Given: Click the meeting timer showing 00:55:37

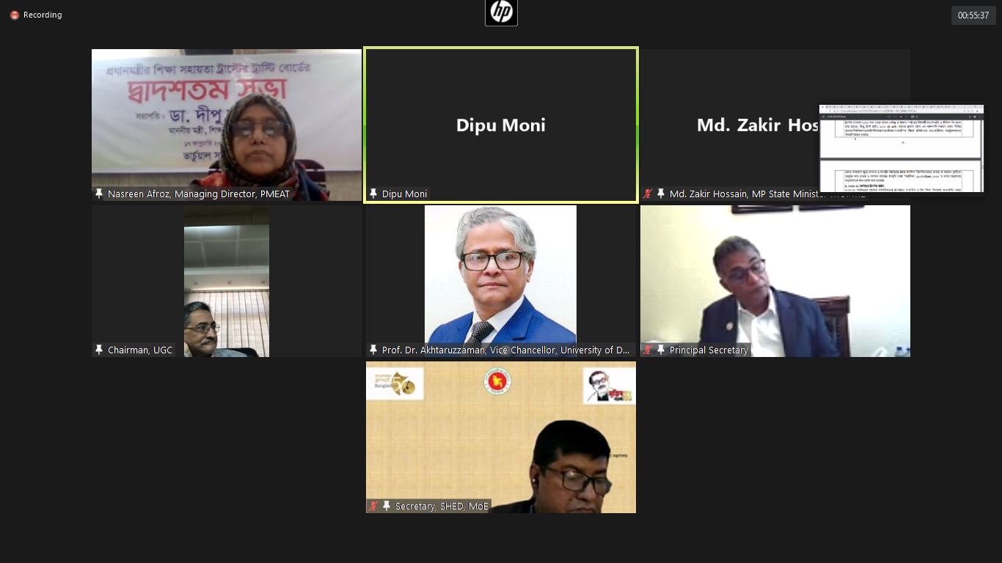Looking at the screenshot, I should pyautogui.click(x=973, y=15).
